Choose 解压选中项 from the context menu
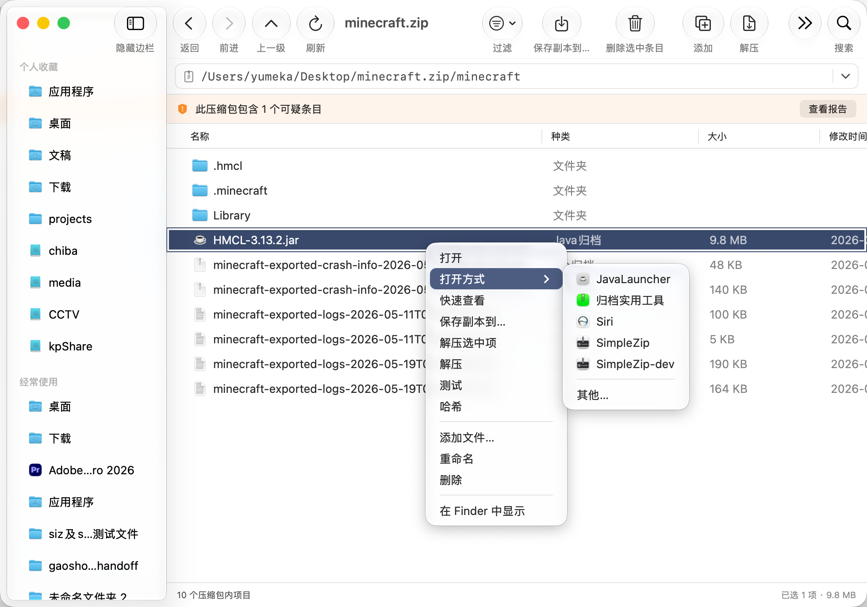 click(496, 343)
